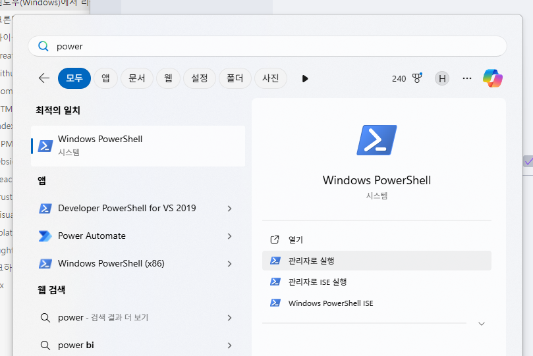This screenshot has width=533, height=356.
Task: Click the large PowerShell logo in details pane
Action: point(377,140)
